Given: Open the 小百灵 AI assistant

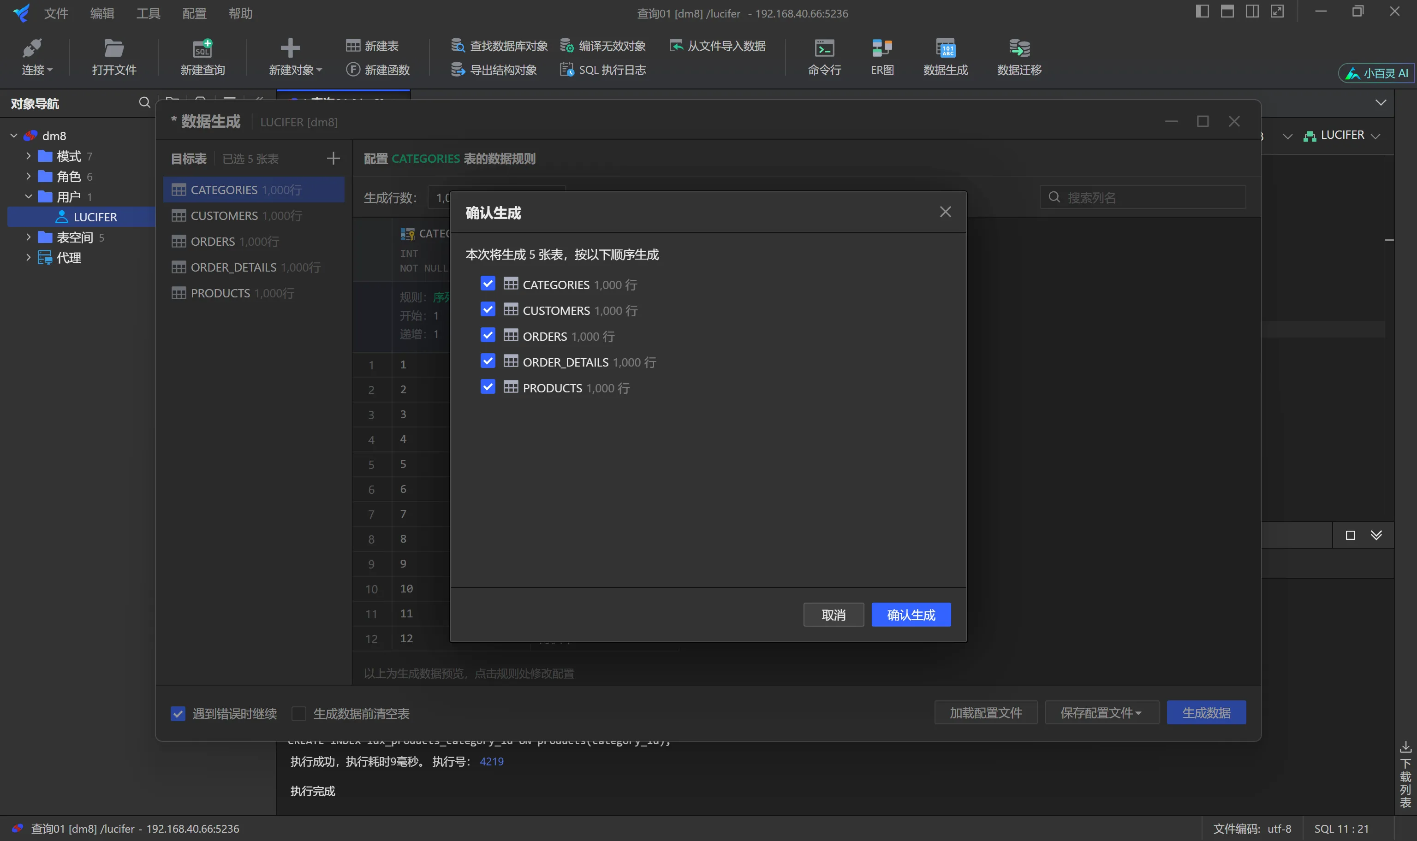Looking at the screenshot, I should click(x=1377, y=73).
